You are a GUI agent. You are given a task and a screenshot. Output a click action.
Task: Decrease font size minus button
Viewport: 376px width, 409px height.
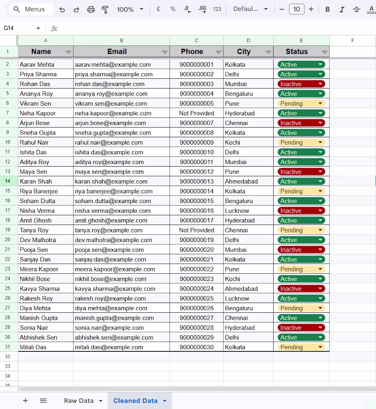point(282,9)
